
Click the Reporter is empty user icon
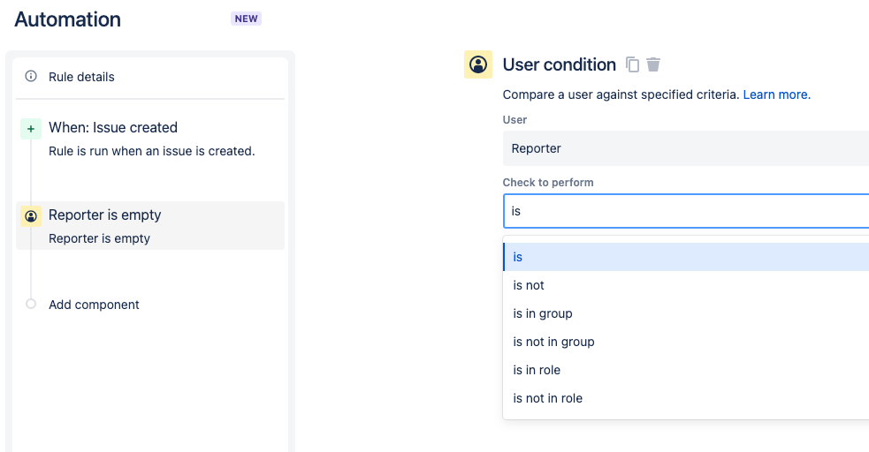31,216
